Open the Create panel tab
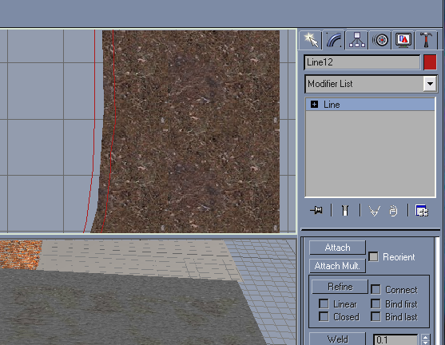This screenshot has height=345, width=445. click(311, 40)
